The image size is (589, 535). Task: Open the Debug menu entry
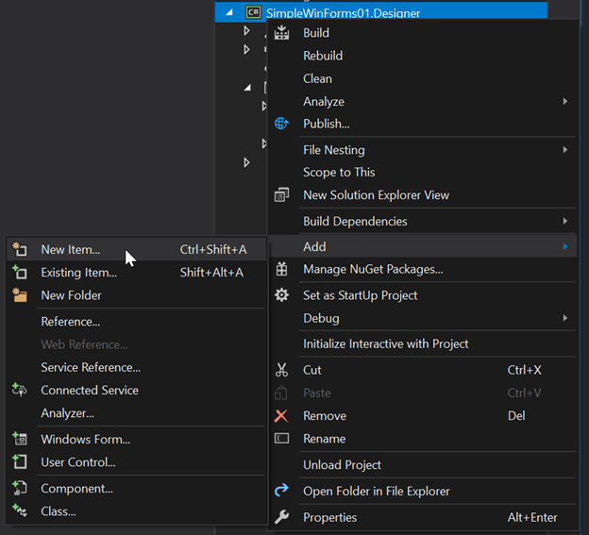423,318
